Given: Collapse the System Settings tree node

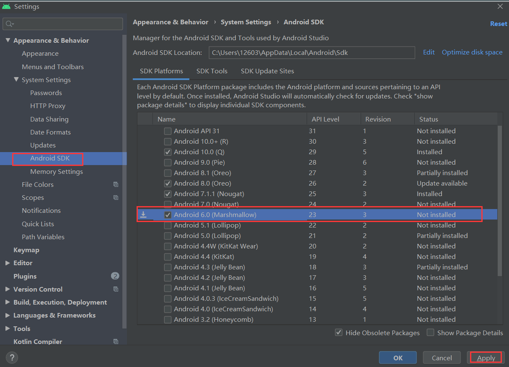Looking at the screenshot, I should (x=16, y=80).
